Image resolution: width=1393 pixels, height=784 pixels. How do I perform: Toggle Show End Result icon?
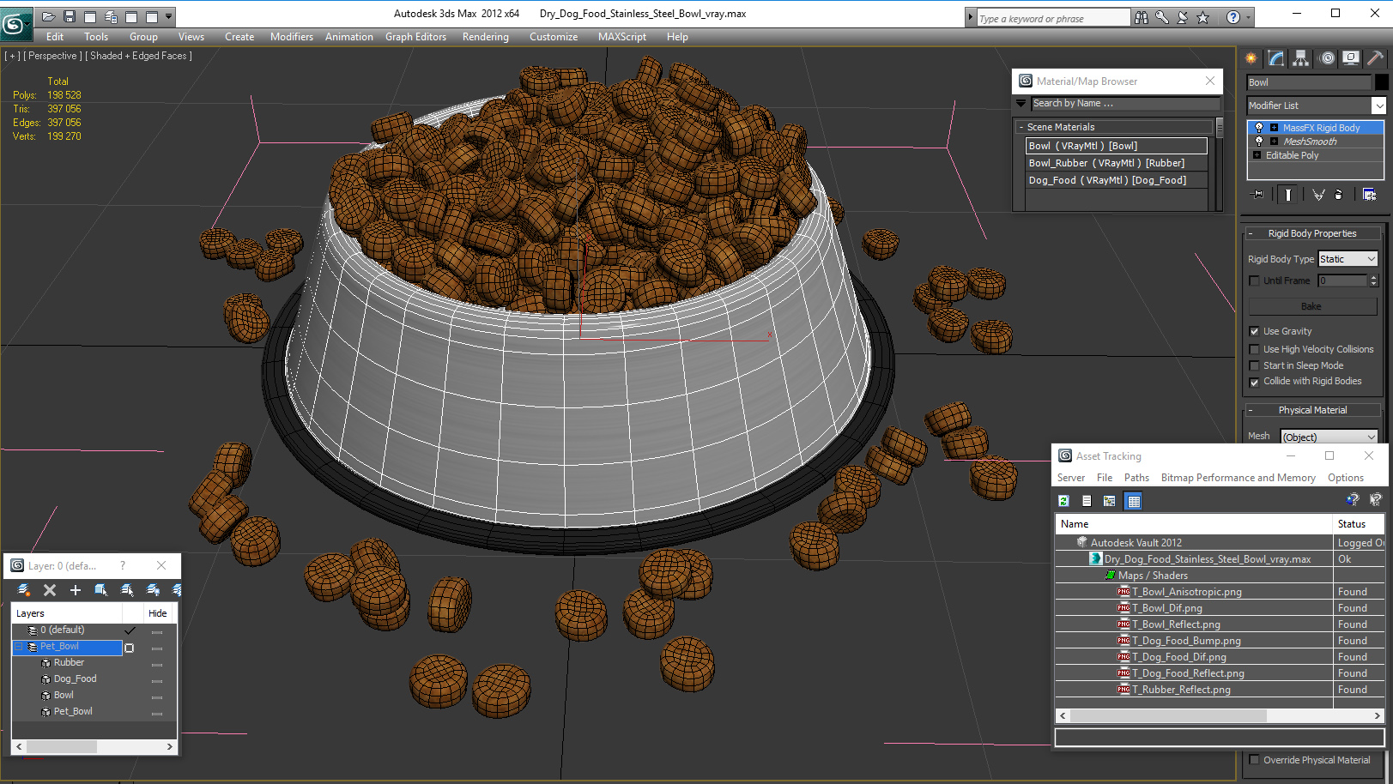point(1287,195)
